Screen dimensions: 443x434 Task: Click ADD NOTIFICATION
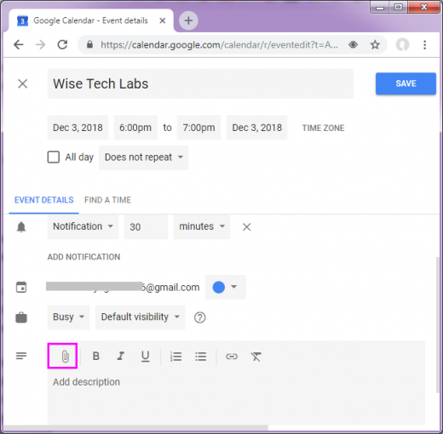pos(83,257)
